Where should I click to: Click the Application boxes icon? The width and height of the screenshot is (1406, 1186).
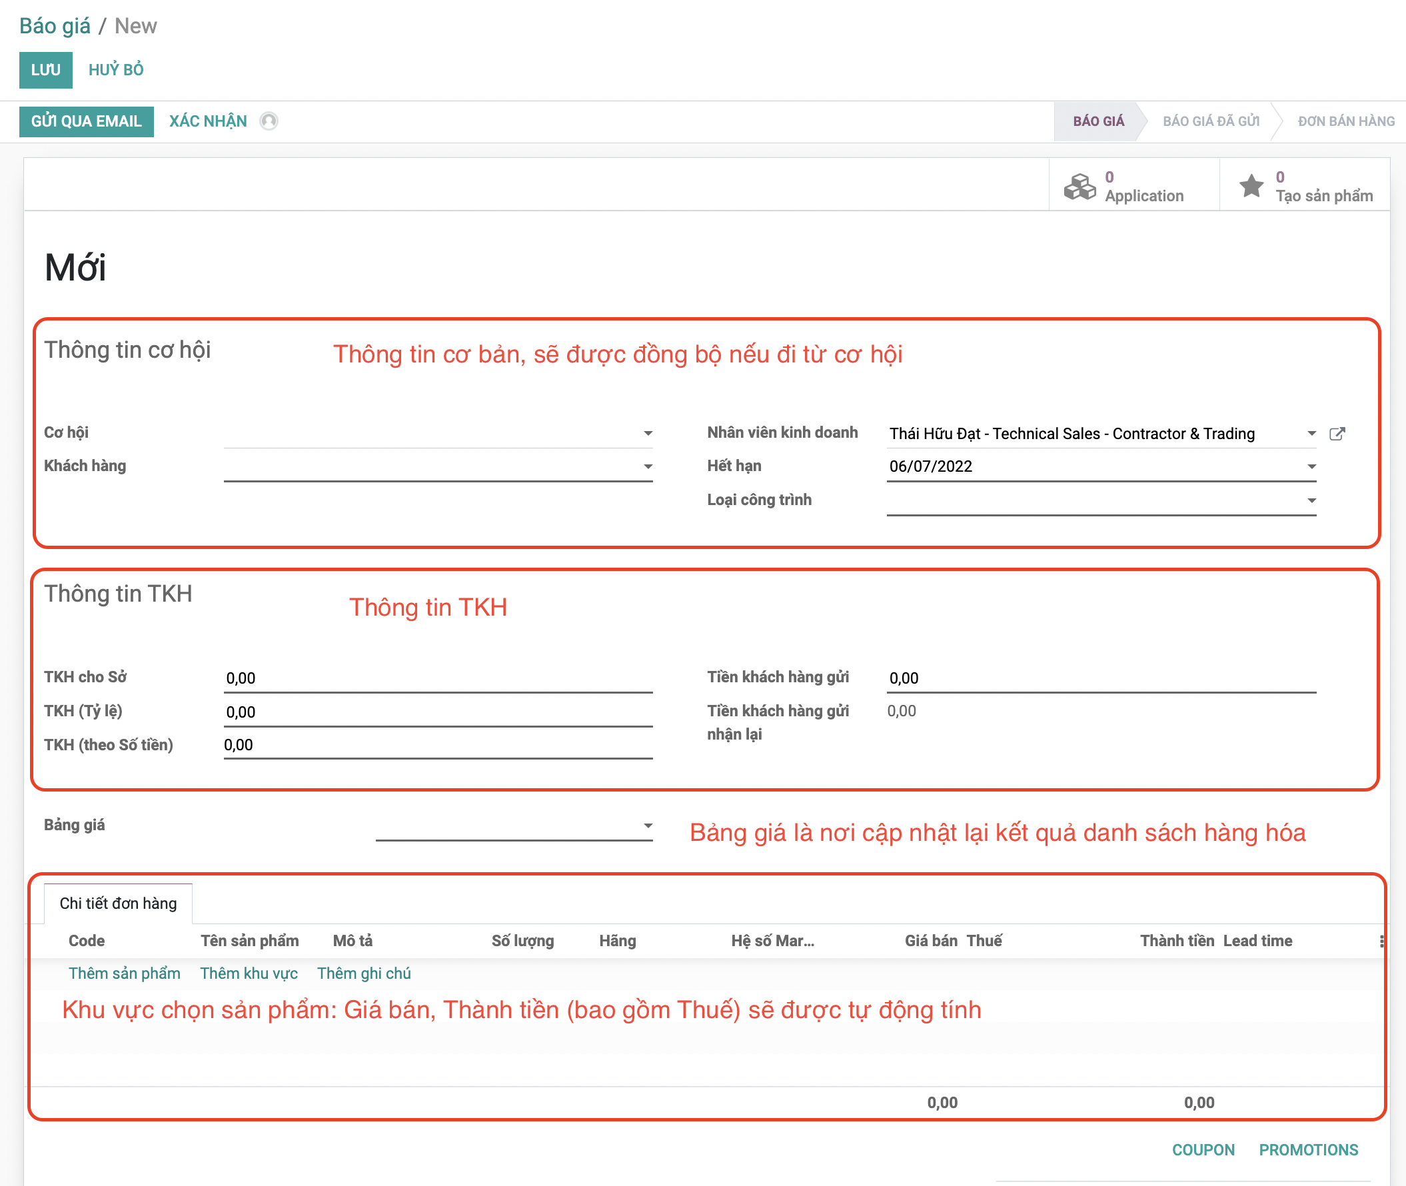coord(1079,187)
